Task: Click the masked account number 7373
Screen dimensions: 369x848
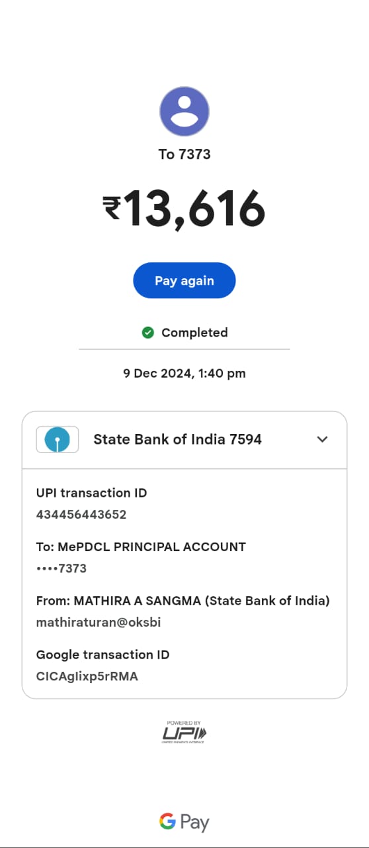Action: (x=61, y=568)
